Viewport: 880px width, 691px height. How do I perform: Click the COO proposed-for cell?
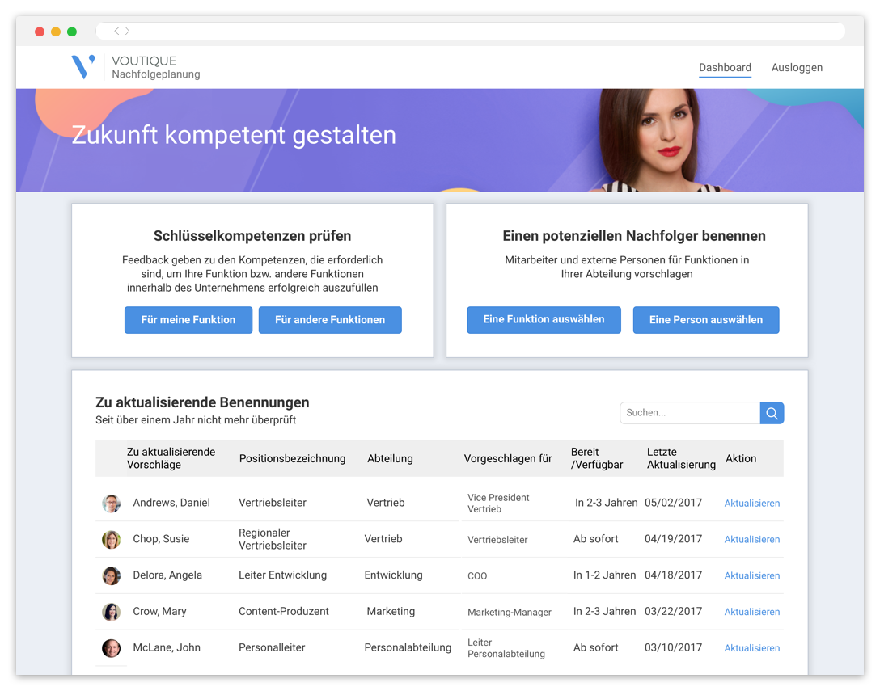477,576
